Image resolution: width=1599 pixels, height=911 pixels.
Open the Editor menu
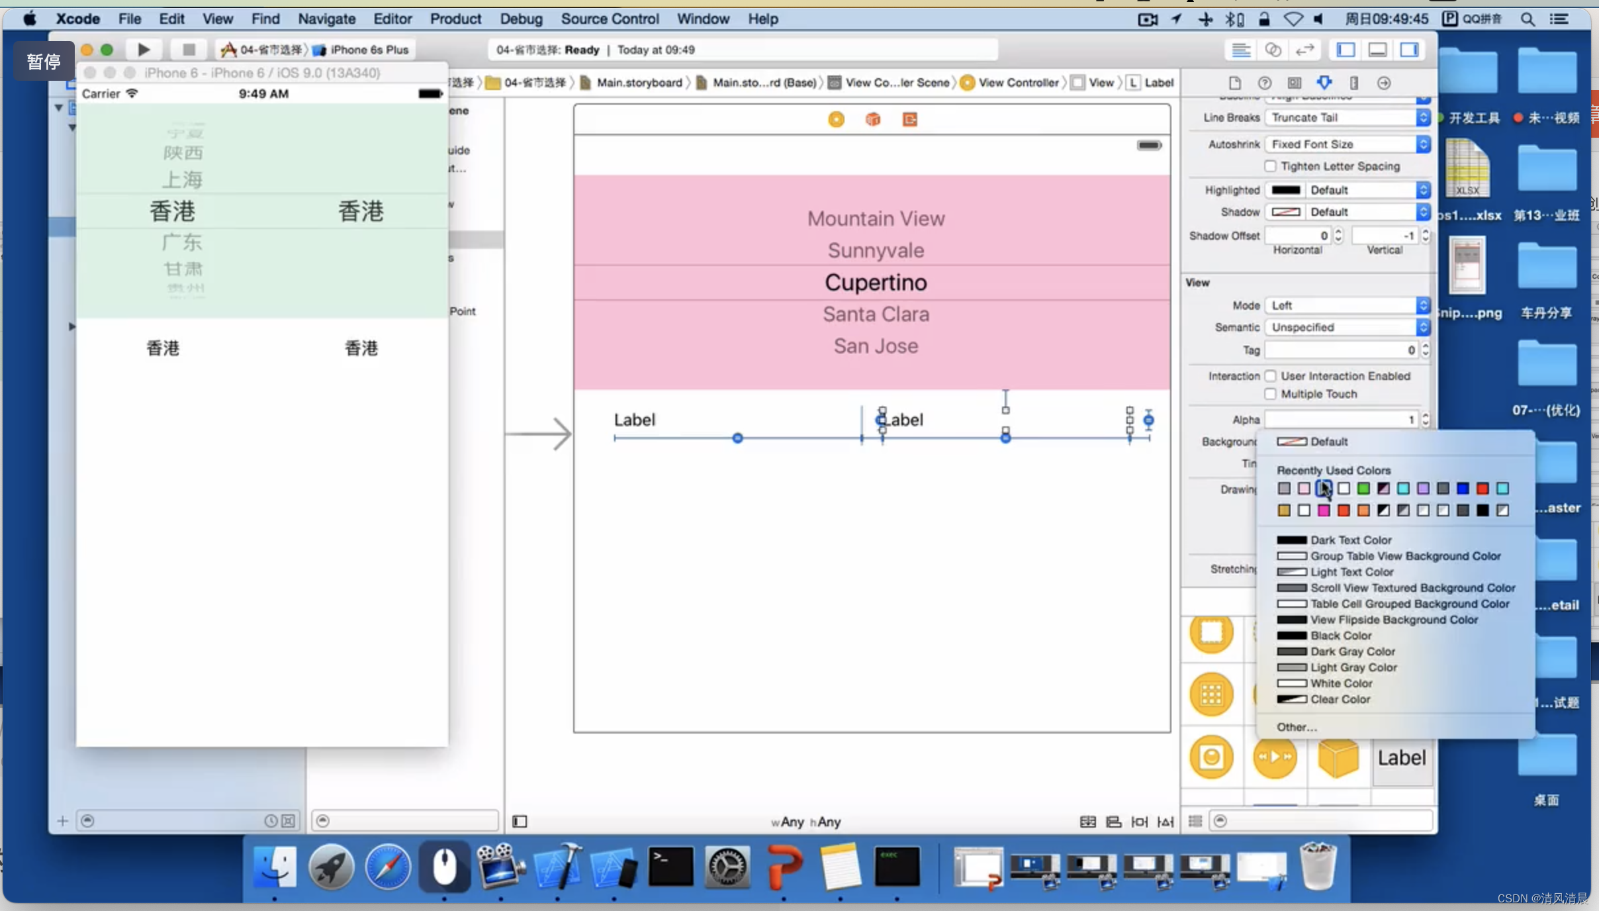(392, 19)
